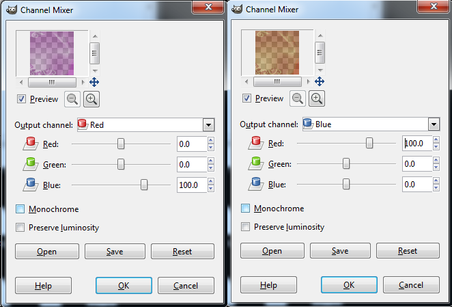Decrease Blue value spinner in right dialog
The image size is (452, 307).
click(x=436, y=188)
